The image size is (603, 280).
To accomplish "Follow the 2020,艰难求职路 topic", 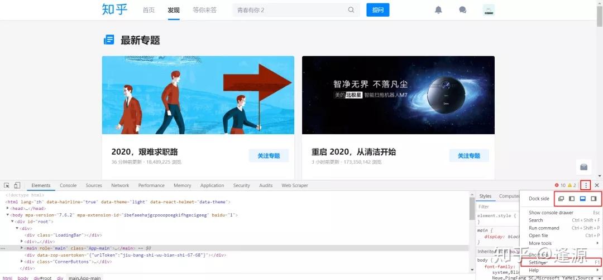I will point(269,156).
